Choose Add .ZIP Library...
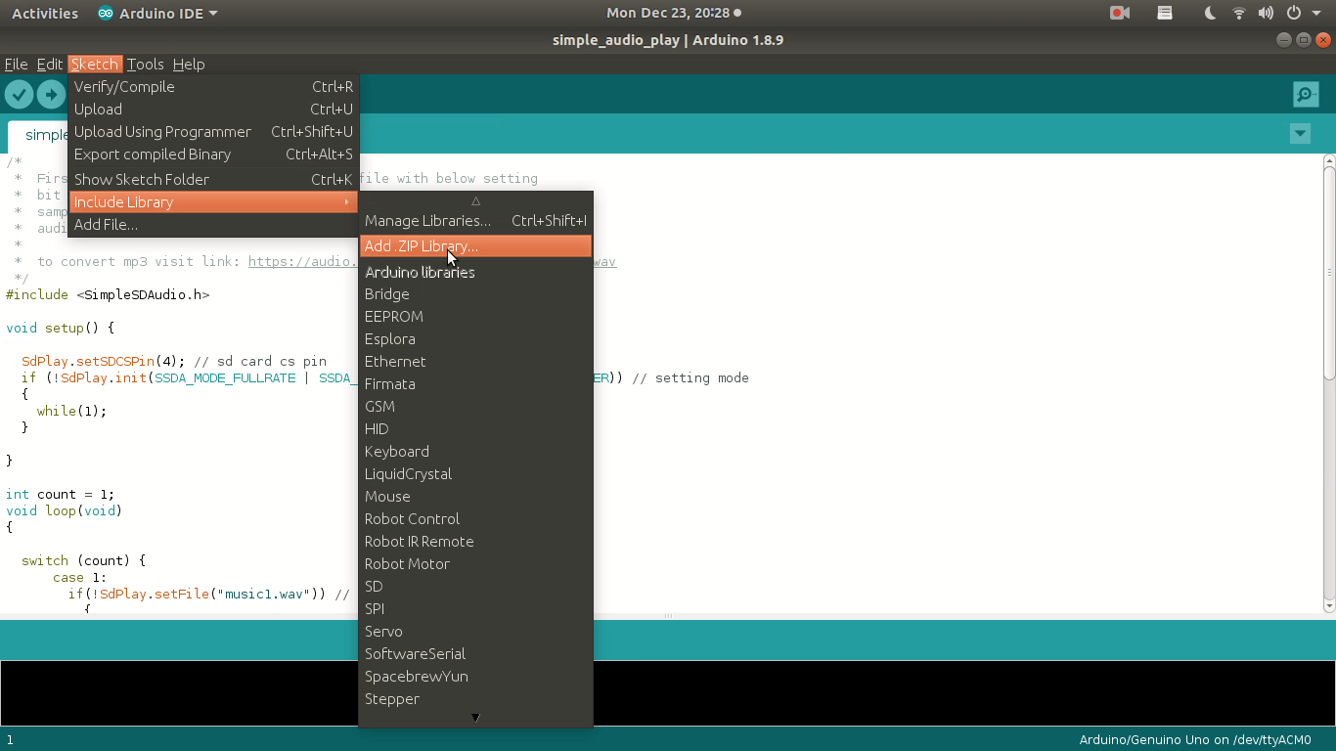 (475, 246)
